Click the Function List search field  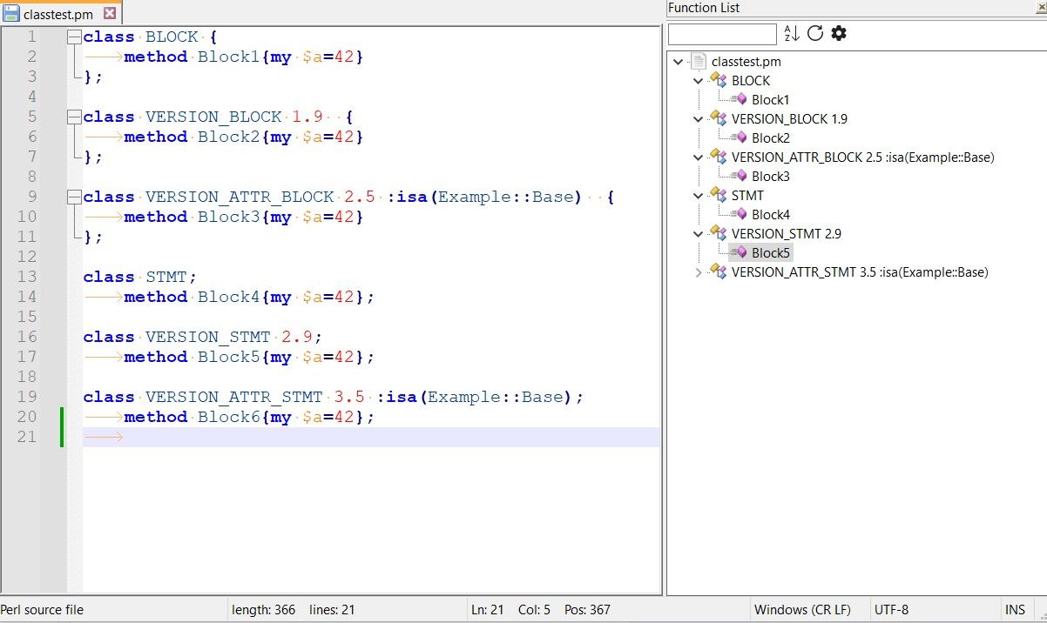tap(722, 35)
